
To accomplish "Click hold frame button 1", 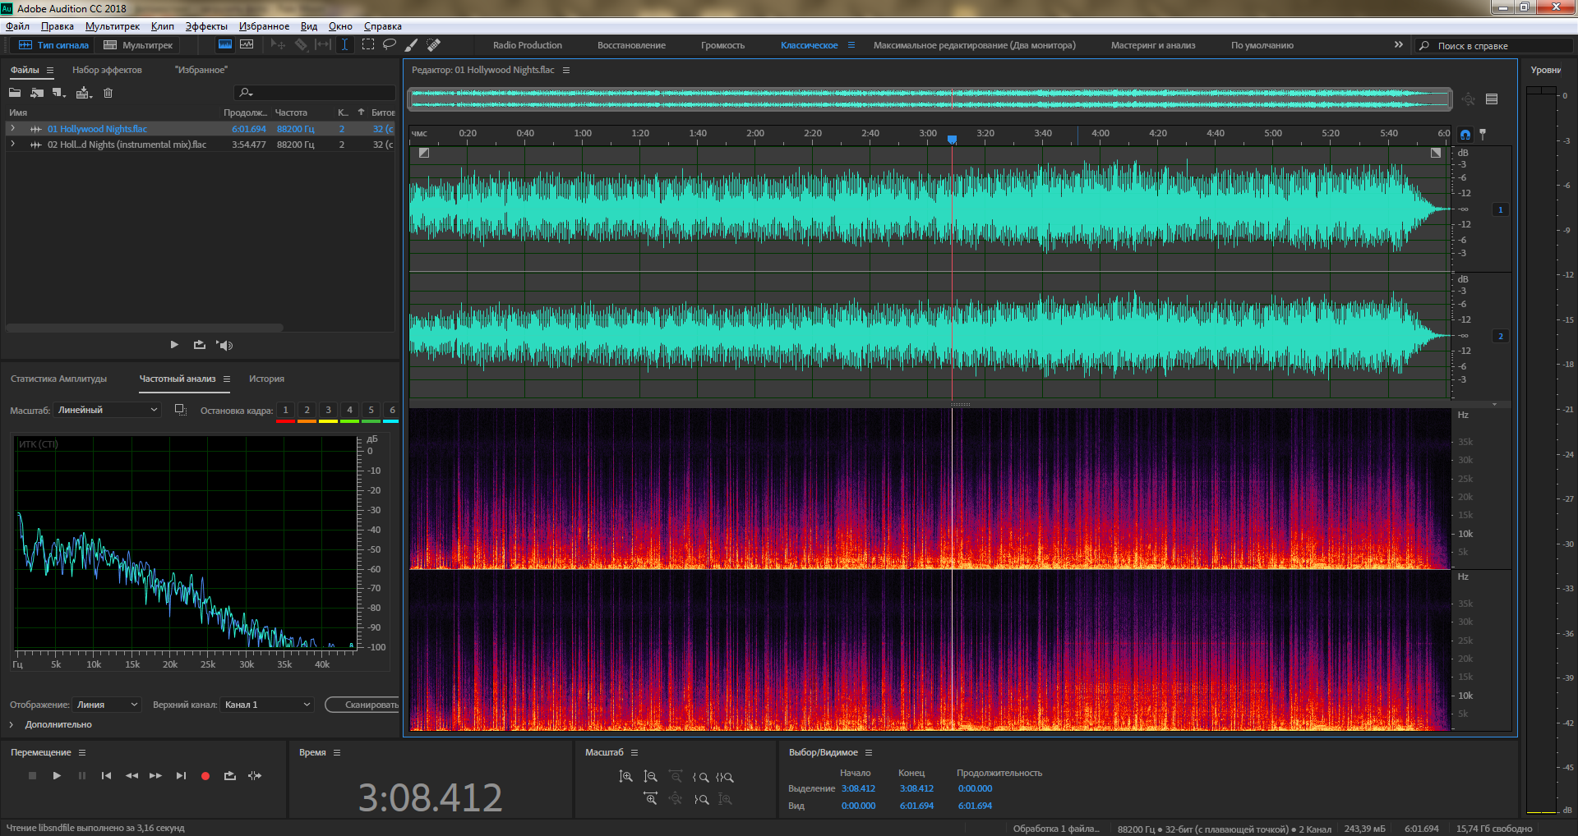I will (285, 410).
